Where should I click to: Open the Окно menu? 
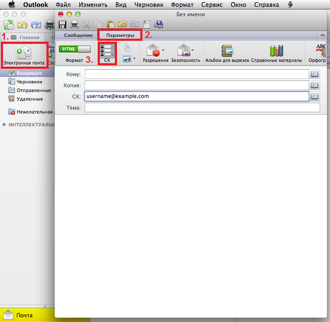tap(238, 5)
